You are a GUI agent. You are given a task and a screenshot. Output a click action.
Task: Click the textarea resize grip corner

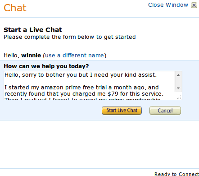pyautogui.click(x=179, y=97)
